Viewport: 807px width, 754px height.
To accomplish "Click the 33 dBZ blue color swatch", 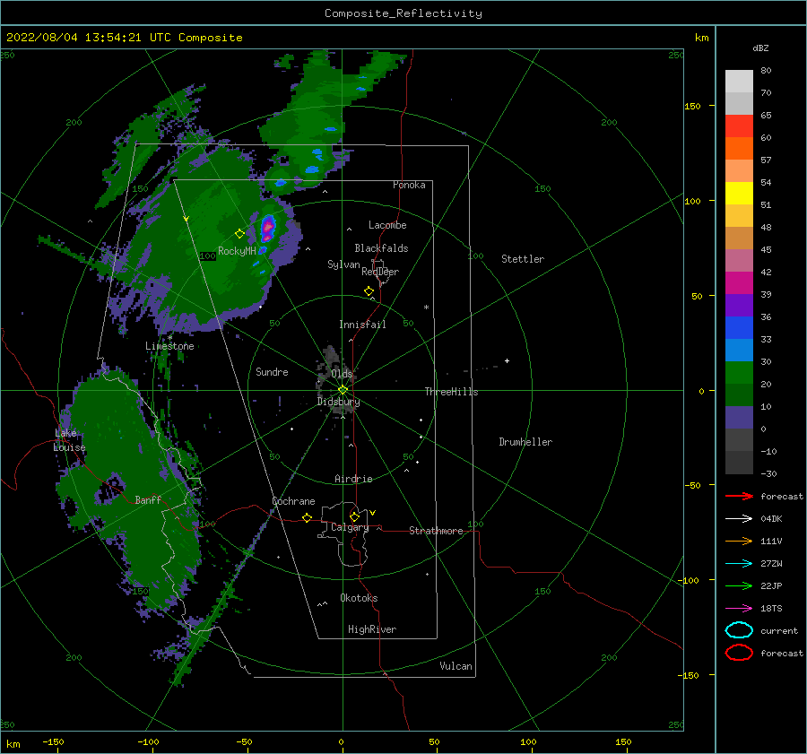I will [x=739, y=350].
